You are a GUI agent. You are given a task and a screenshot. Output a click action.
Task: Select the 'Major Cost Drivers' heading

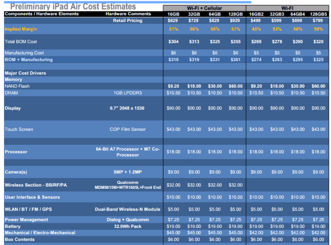pyautogui.click(x=25, y=73)
